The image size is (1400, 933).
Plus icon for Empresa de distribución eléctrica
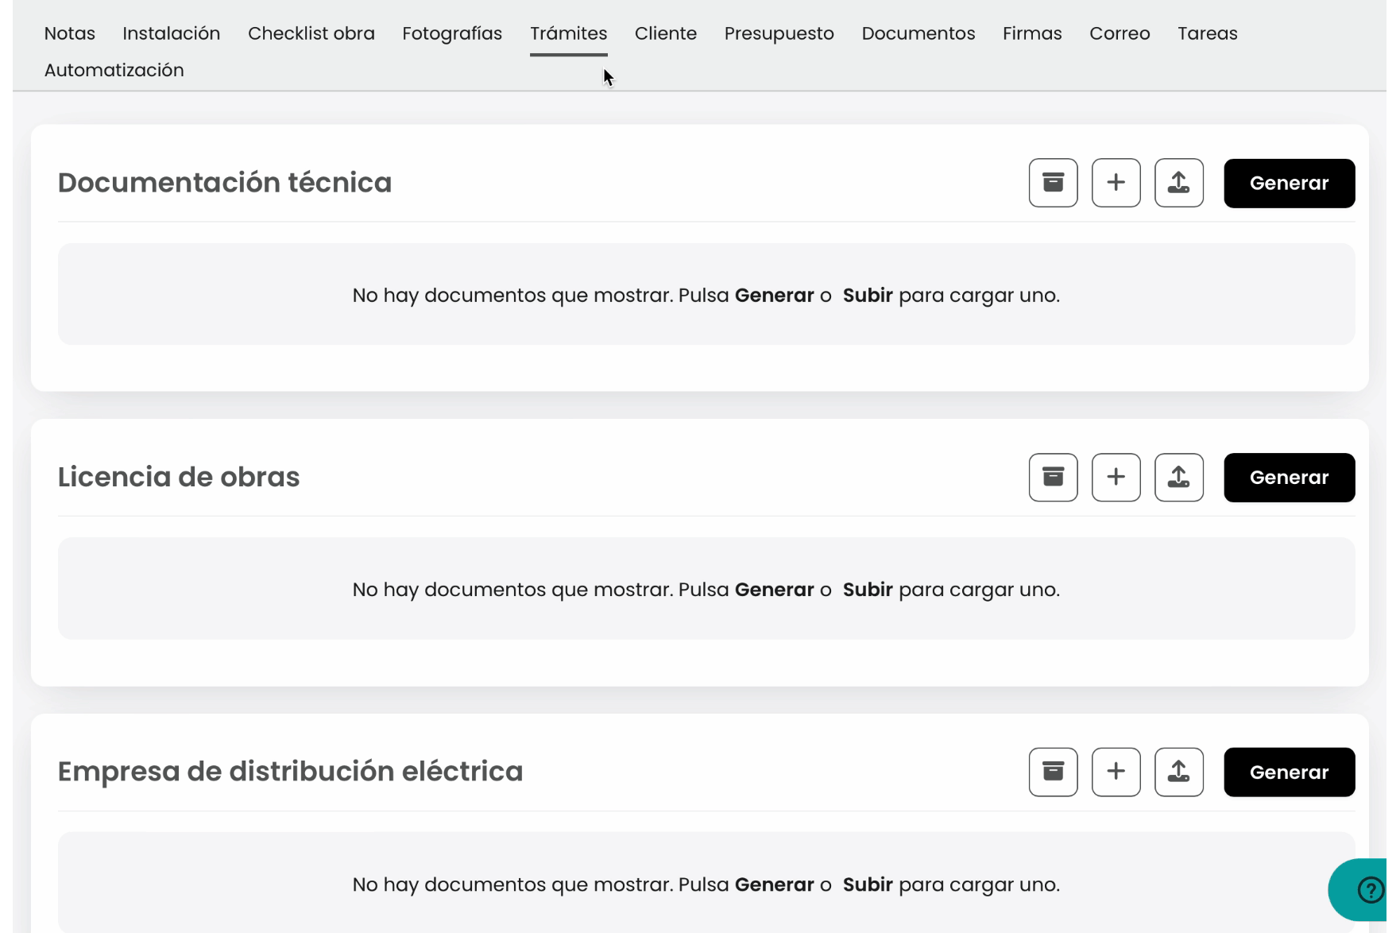[x=1116, y=772]
